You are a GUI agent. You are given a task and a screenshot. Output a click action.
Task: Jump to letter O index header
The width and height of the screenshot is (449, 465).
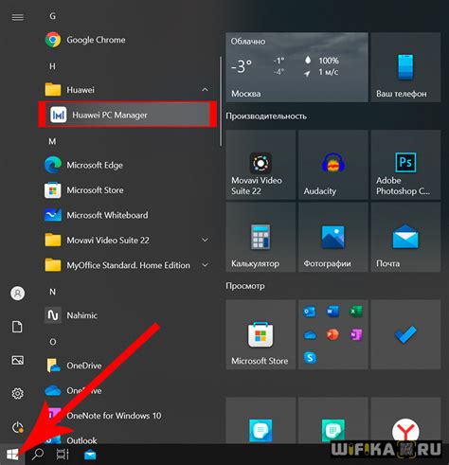[53, 342]
